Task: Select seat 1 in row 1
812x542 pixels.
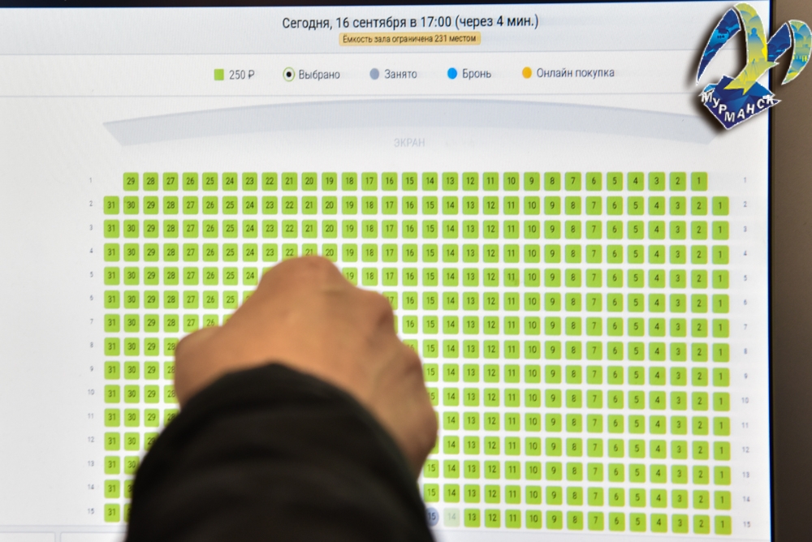Action: (698, 182)
